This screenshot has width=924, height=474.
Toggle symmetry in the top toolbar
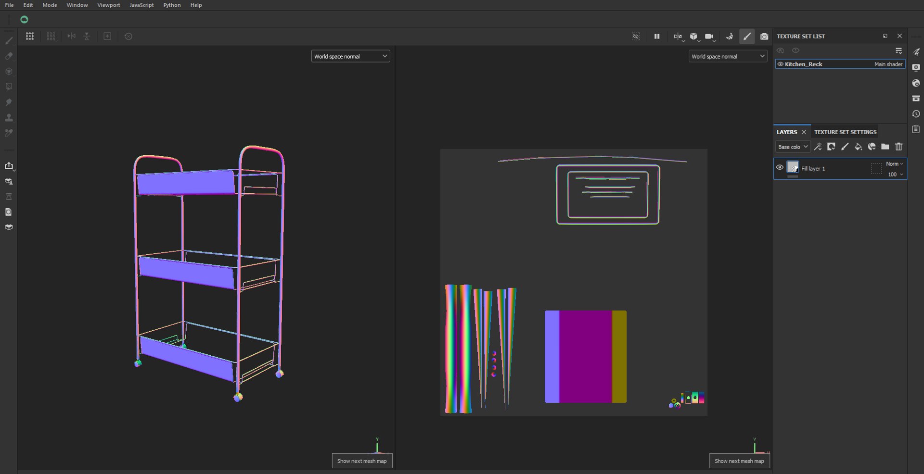pyautogui.click(x=678, y=37)
